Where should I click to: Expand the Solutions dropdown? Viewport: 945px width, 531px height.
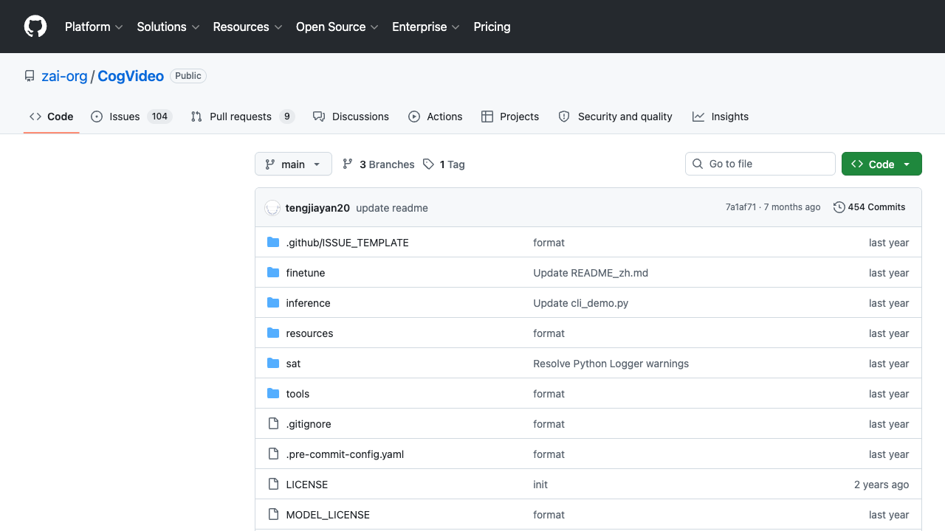point(168,27)
